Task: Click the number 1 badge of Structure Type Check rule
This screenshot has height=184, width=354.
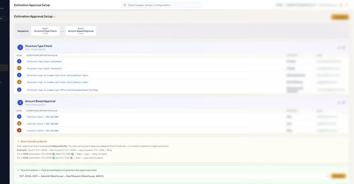Action: tap(20, 48)
